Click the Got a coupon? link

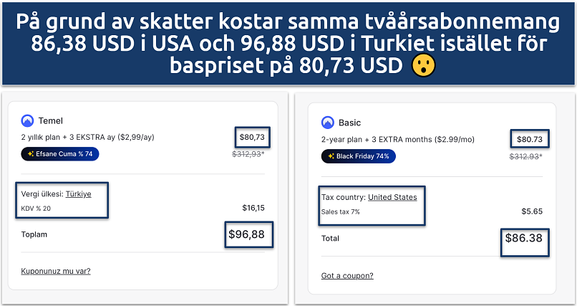tap(347, 276)
